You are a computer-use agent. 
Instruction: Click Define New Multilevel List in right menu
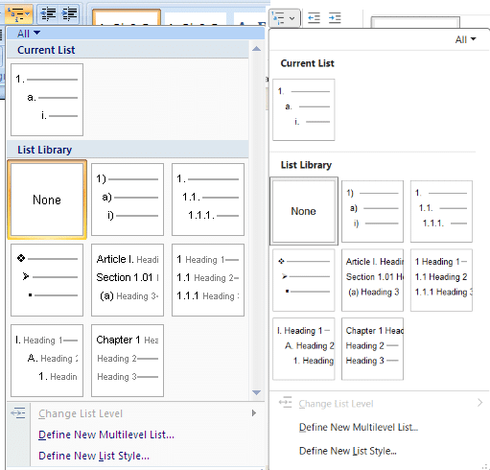[x=359, y=427]
